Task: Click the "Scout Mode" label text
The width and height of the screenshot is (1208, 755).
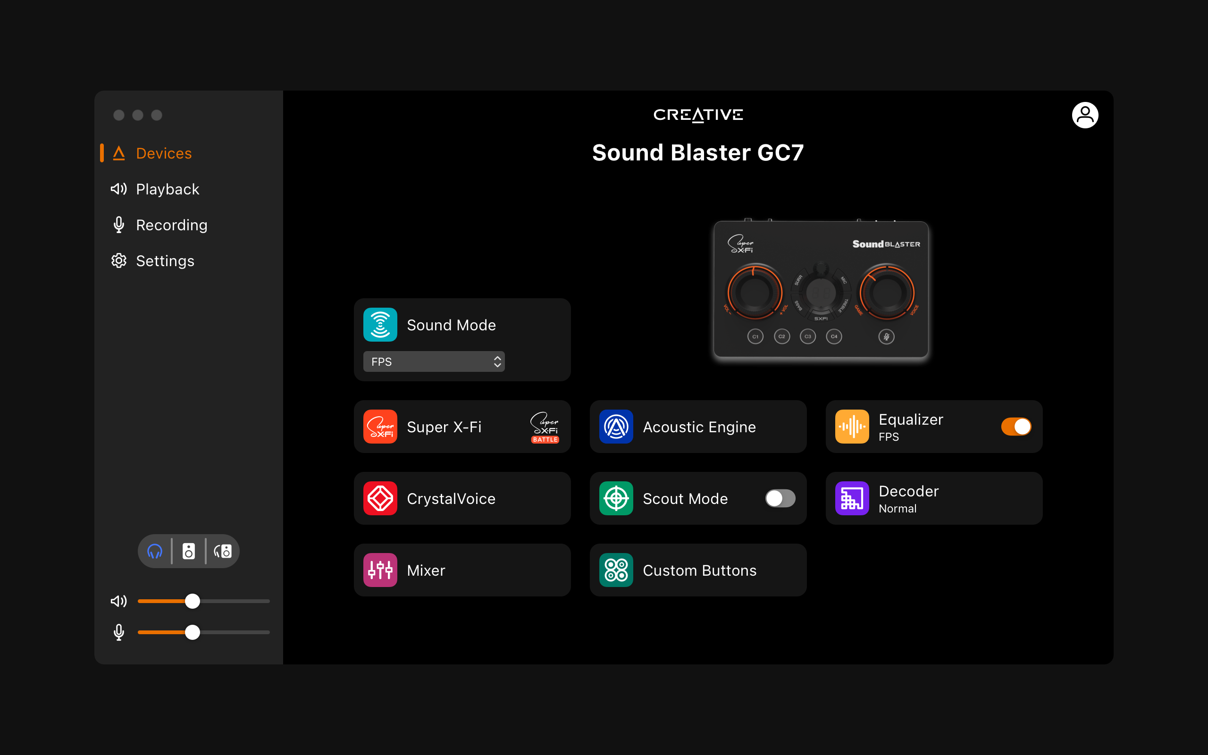Action: [x=685, y=498]
